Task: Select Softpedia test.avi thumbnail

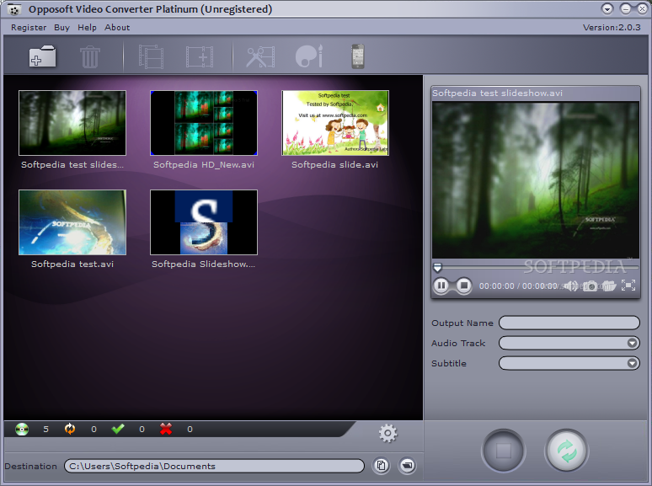Action: point(72,222)
